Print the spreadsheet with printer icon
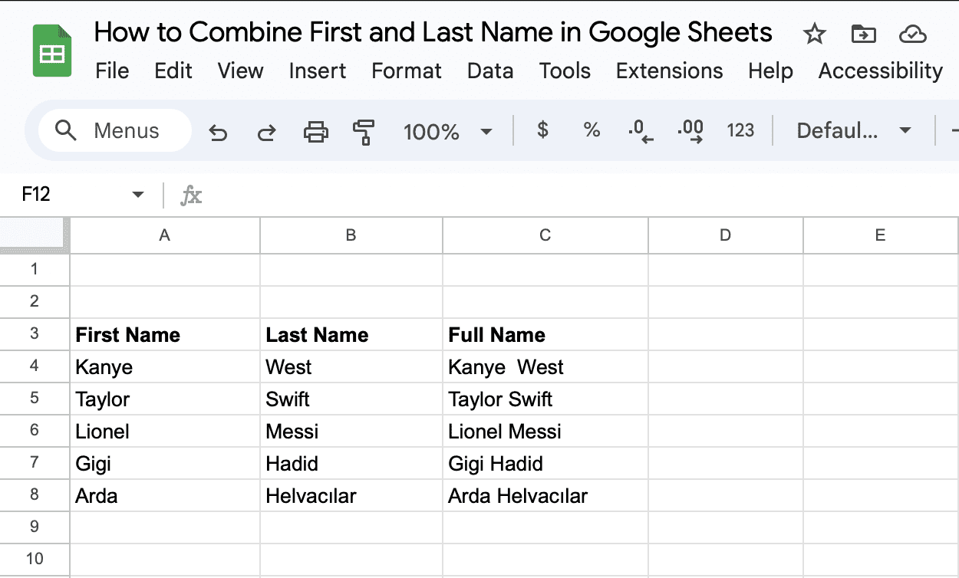The height and width of the screenshot is (578, 959). point(315,132)
